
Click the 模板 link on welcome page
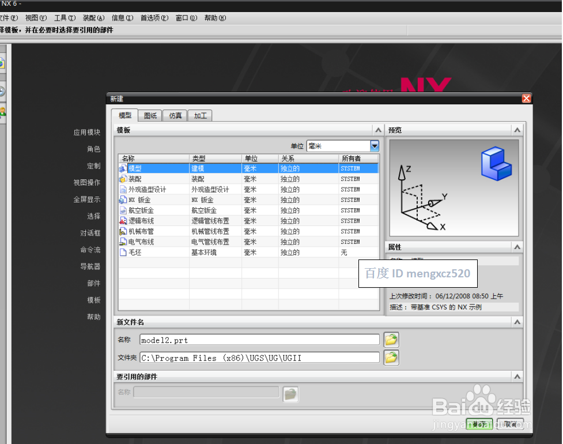(93, 300)
